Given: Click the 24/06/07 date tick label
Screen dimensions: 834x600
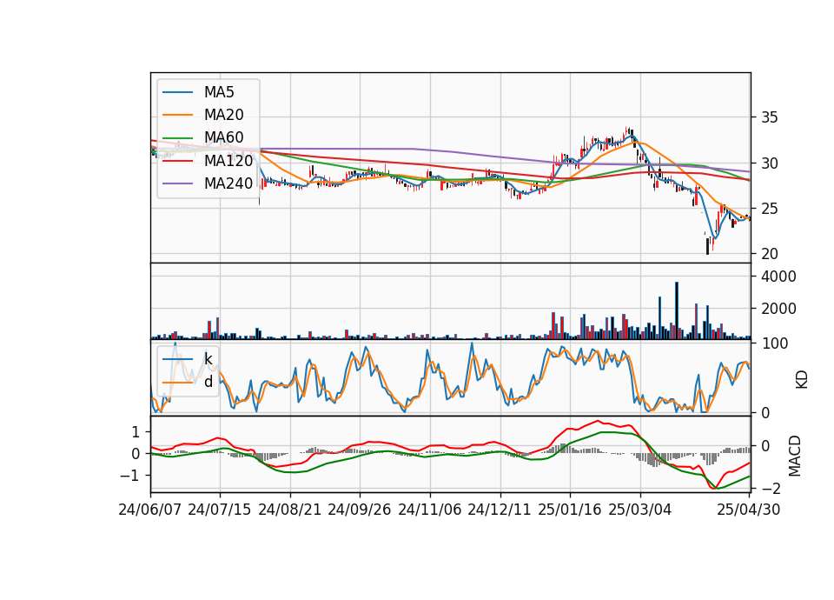Looking at the screenshot, I should [150, 510].
